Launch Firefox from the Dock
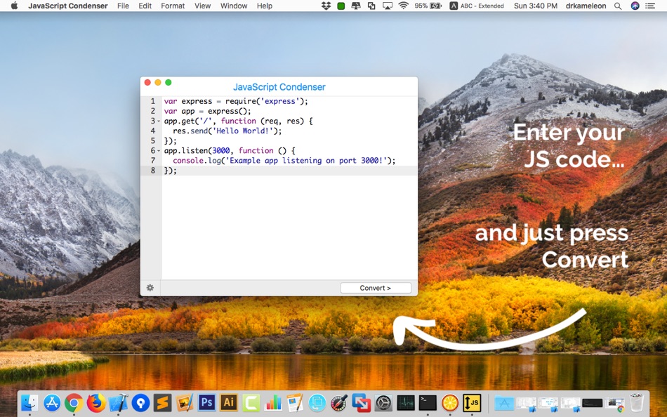The height and width of the screenshot is (417, 667). coord(96,402)
